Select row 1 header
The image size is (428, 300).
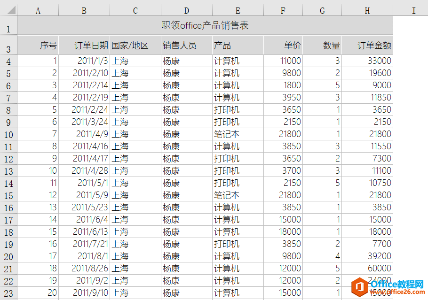[8, 26]
